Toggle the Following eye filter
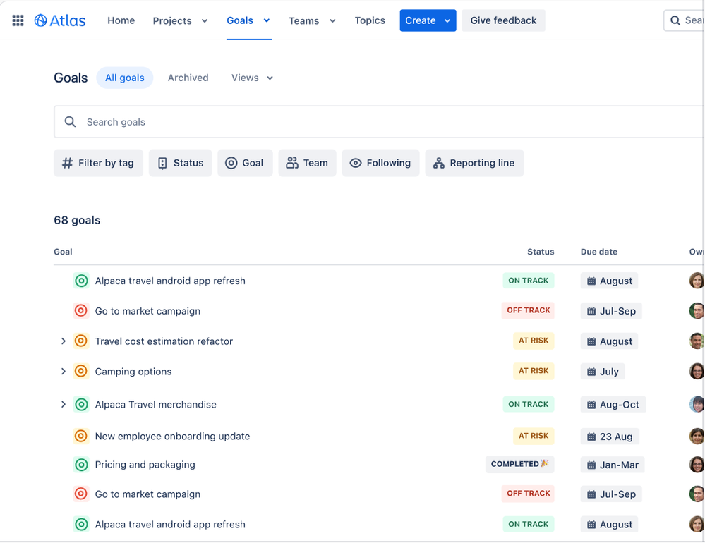705x543 pixels. pos(380,163)
